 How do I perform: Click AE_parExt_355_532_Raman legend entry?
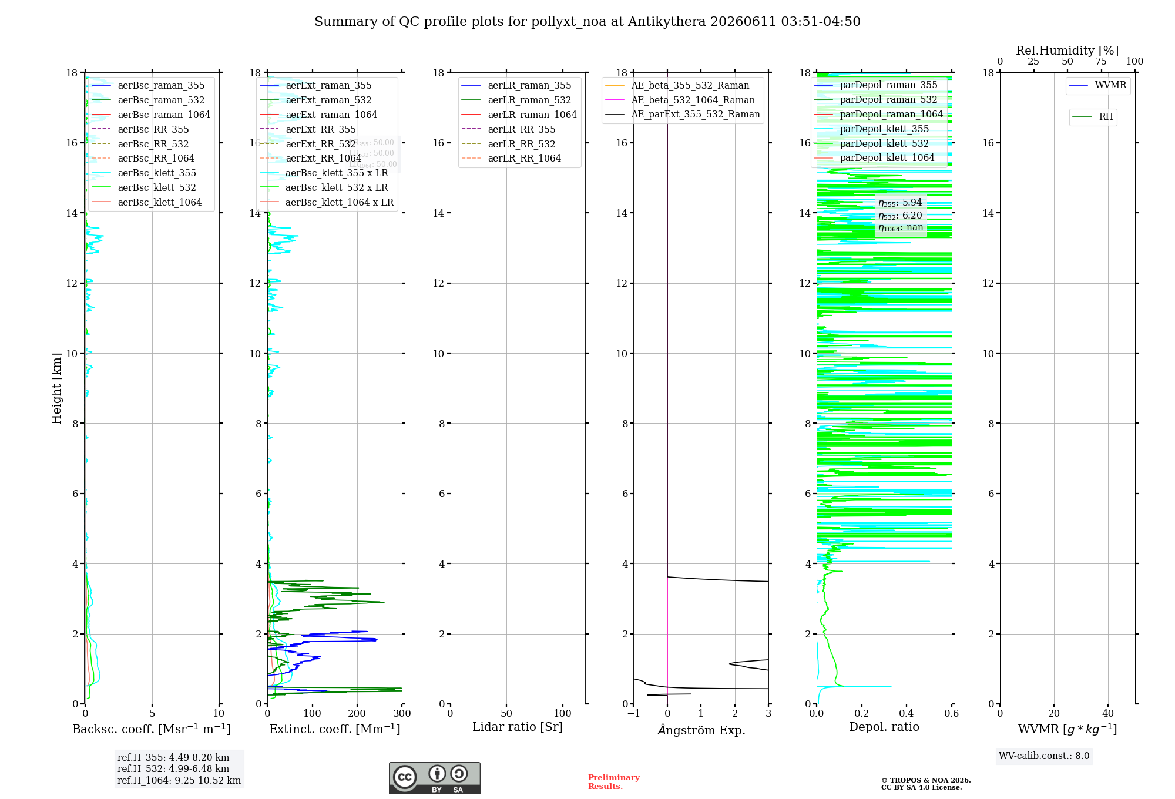(683, 114)
